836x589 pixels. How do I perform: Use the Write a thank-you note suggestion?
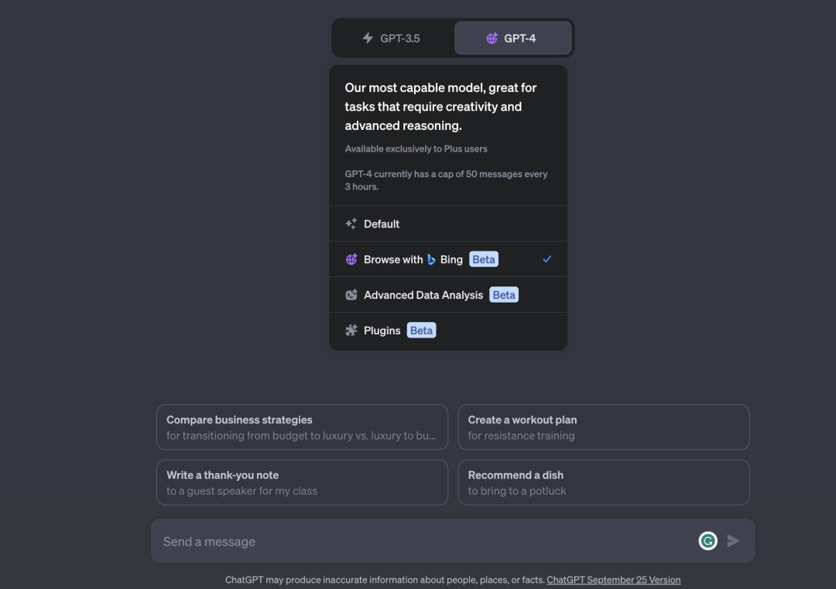click(x=302, y=482)
